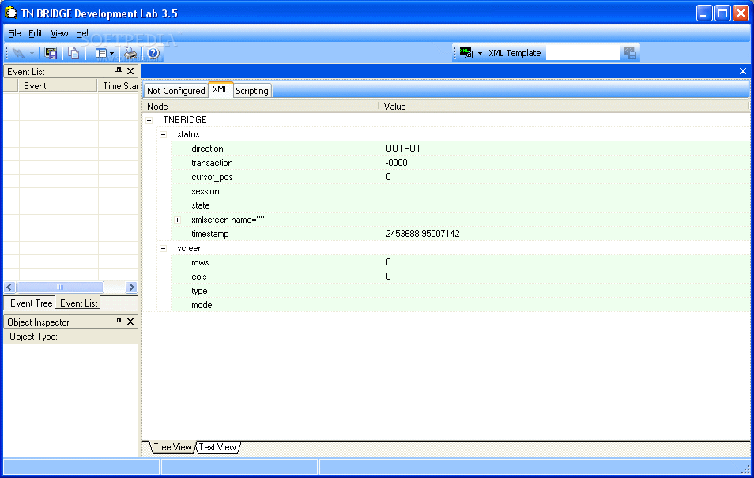Click the Value column header
This screenshot has height=478, width=754.
[x=564, y=107]
